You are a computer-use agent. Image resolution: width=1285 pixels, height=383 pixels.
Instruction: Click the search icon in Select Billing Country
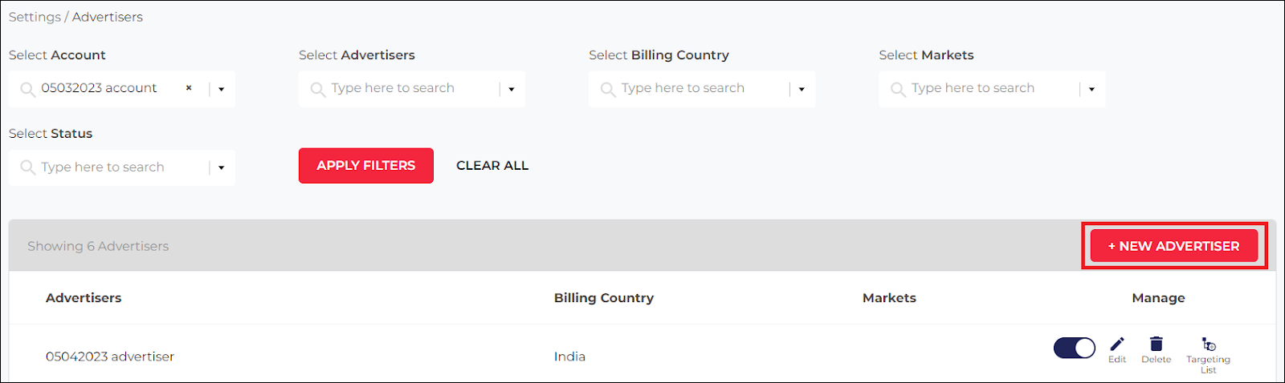pos(608,89)
